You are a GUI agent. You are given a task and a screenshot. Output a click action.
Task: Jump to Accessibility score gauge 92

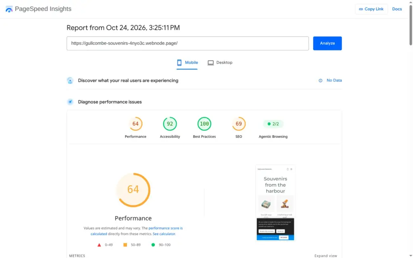click(x=170, y=124)
